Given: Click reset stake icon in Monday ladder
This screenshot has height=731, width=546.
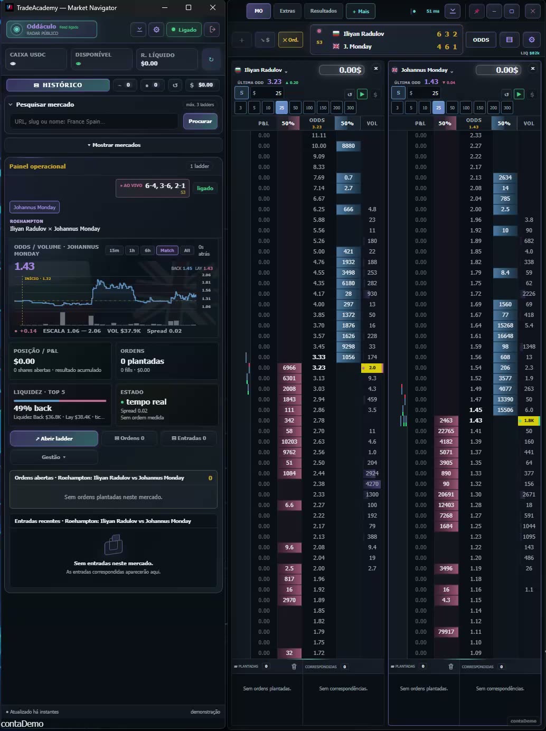Looking at the screenshot, I should point(506,95).
